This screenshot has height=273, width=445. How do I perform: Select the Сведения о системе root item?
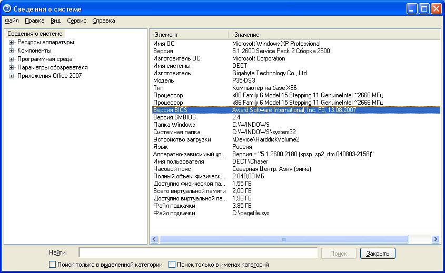35,34
